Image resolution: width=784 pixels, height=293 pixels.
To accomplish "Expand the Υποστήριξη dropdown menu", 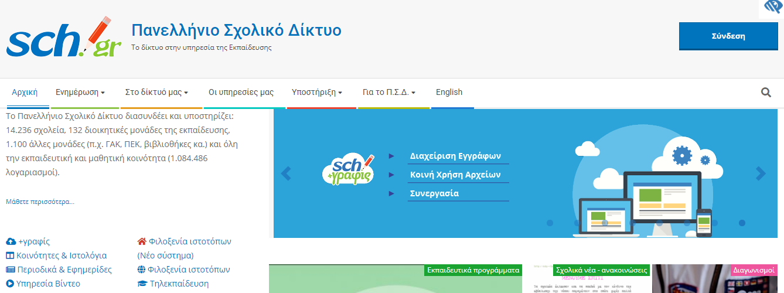I will [x=317, y=92].
